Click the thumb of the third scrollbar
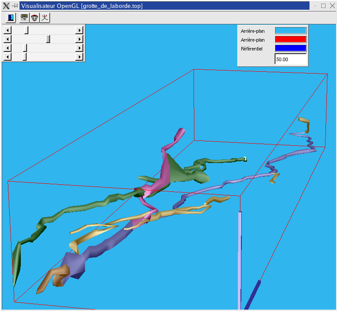Viewport: 337px width, 311px height. (25, 48)
